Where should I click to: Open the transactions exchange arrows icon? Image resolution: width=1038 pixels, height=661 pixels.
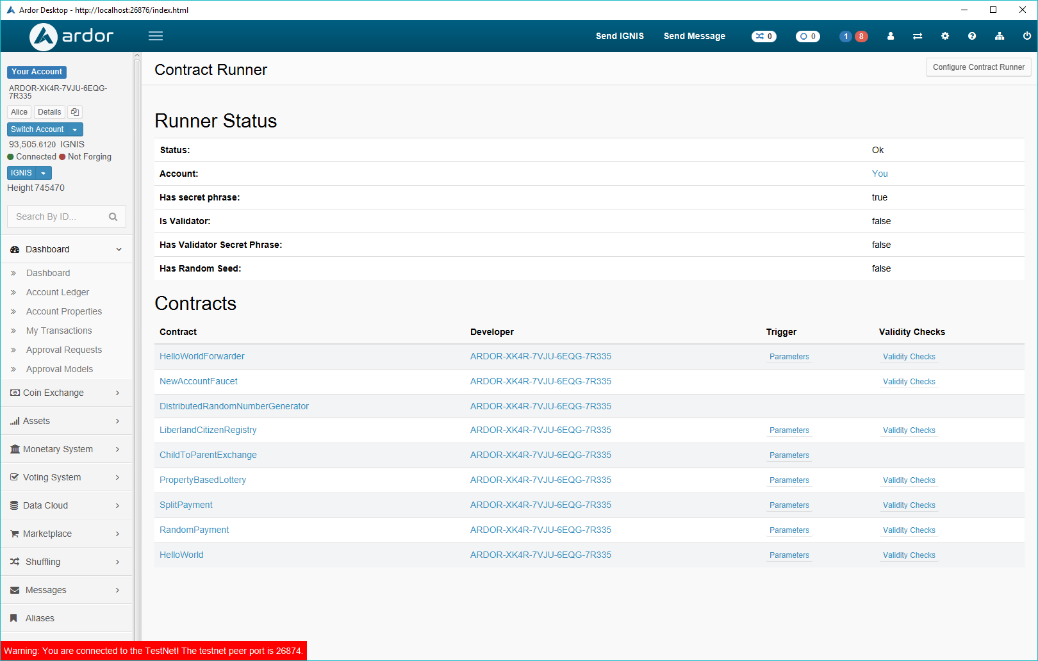tap(918, 37)
